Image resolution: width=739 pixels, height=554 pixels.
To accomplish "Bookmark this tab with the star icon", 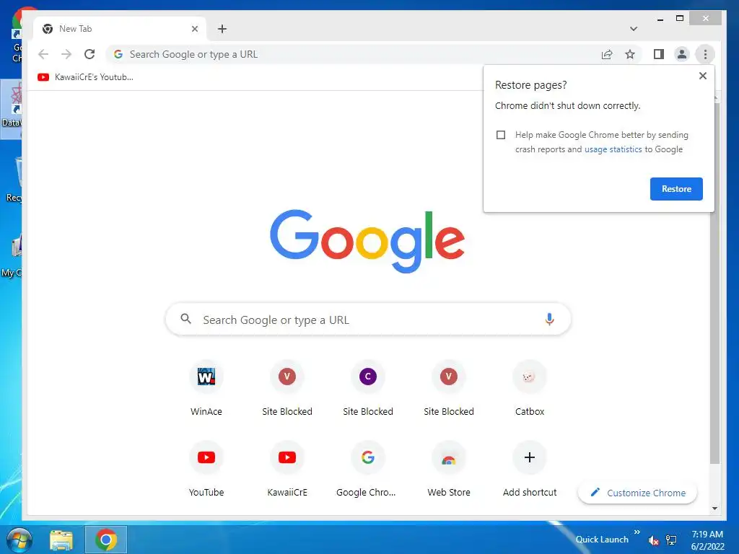I will tap(629, 54).
